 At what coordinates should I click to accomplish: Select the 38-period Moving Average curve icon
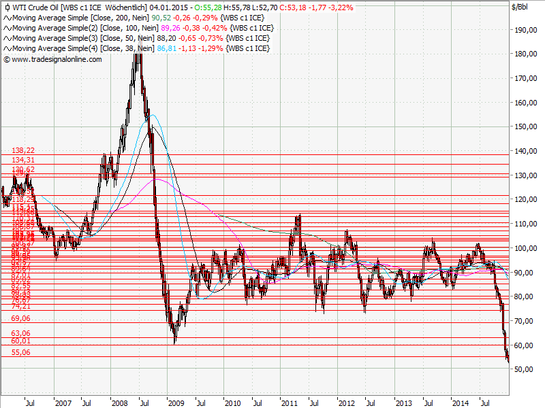click(7, 47)
